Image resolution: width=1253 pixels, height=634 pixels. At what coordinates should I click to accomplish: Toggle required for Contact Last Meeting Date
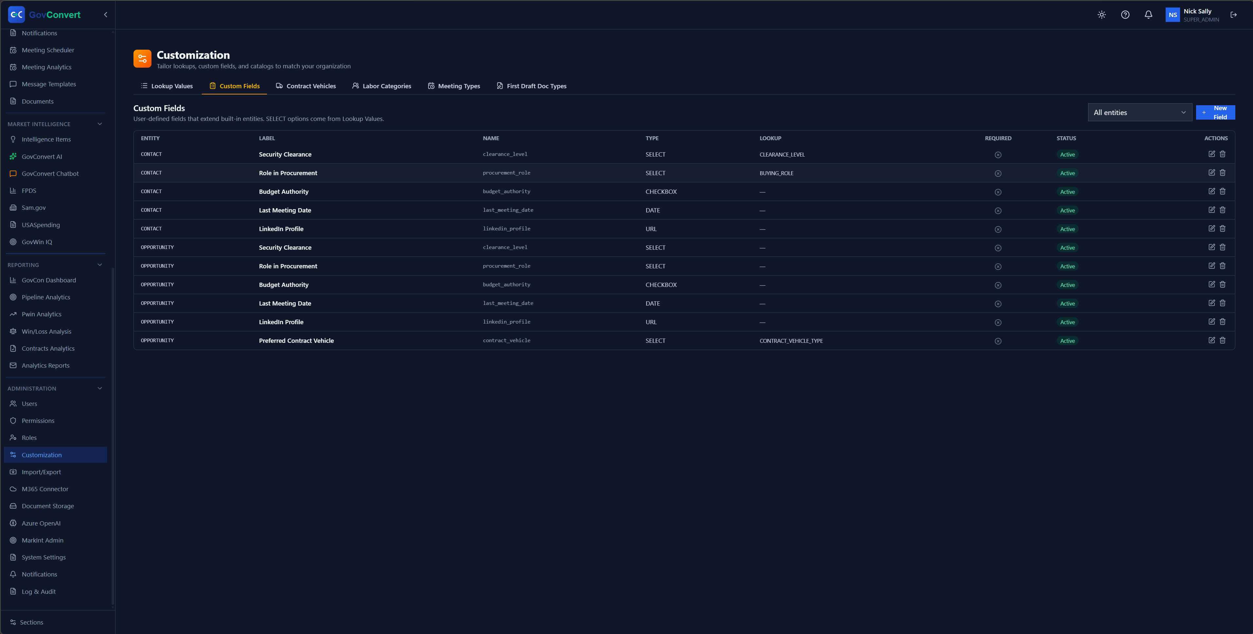click(x=998, y=210)
